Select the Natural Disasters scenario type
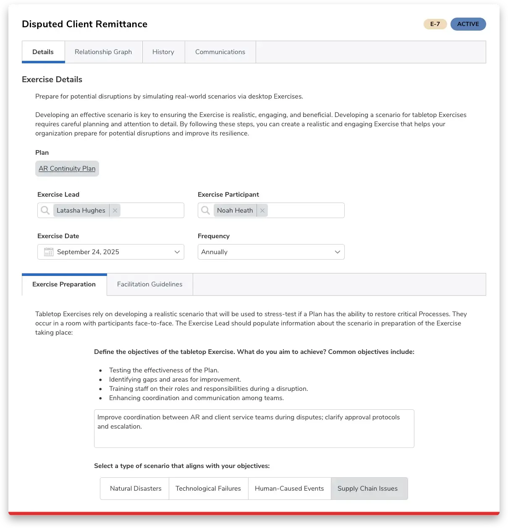This screenshot has height=528, width=508. [135, 488]
